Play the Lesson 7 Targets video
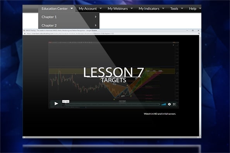This screenshot has height=153, width=230. point(56,104)
